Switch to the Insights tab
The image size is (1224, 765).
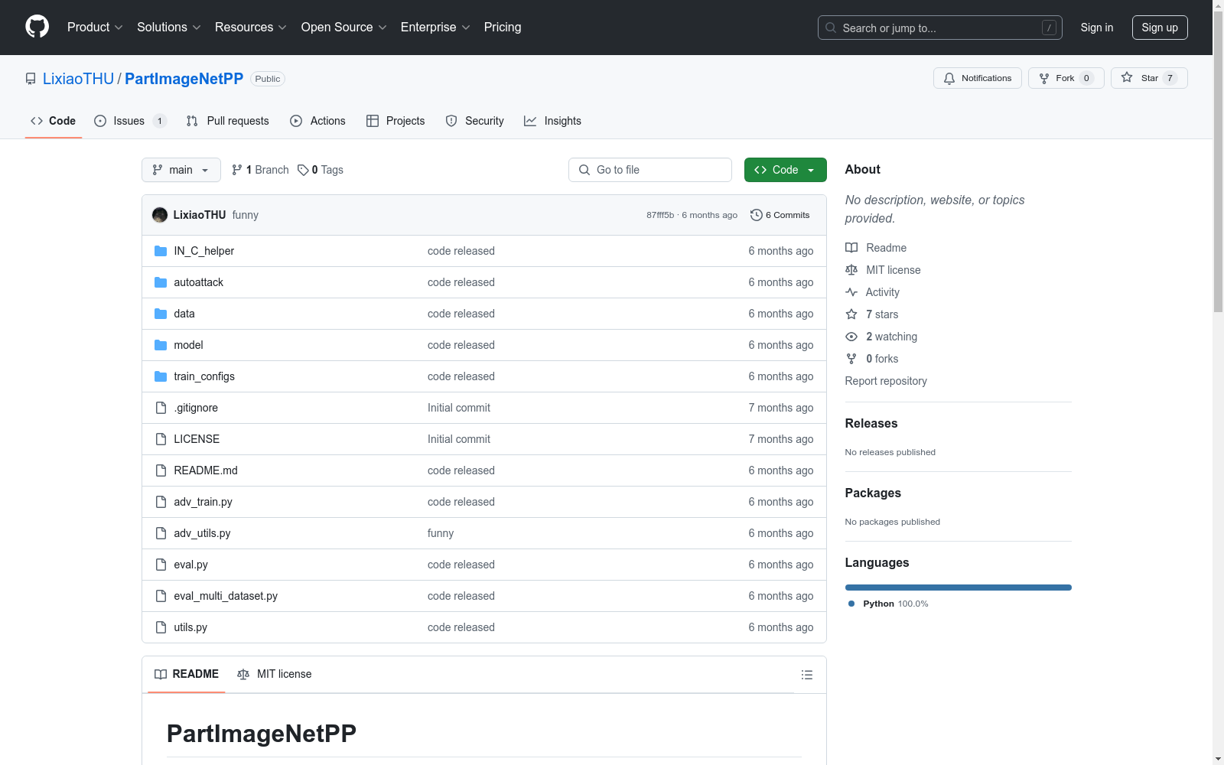[552, 121]
